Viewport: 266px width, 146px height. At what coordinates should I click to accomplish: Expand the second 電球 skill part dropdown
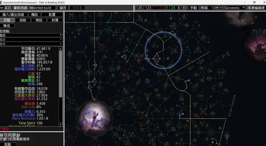click(x=31, y=40)
